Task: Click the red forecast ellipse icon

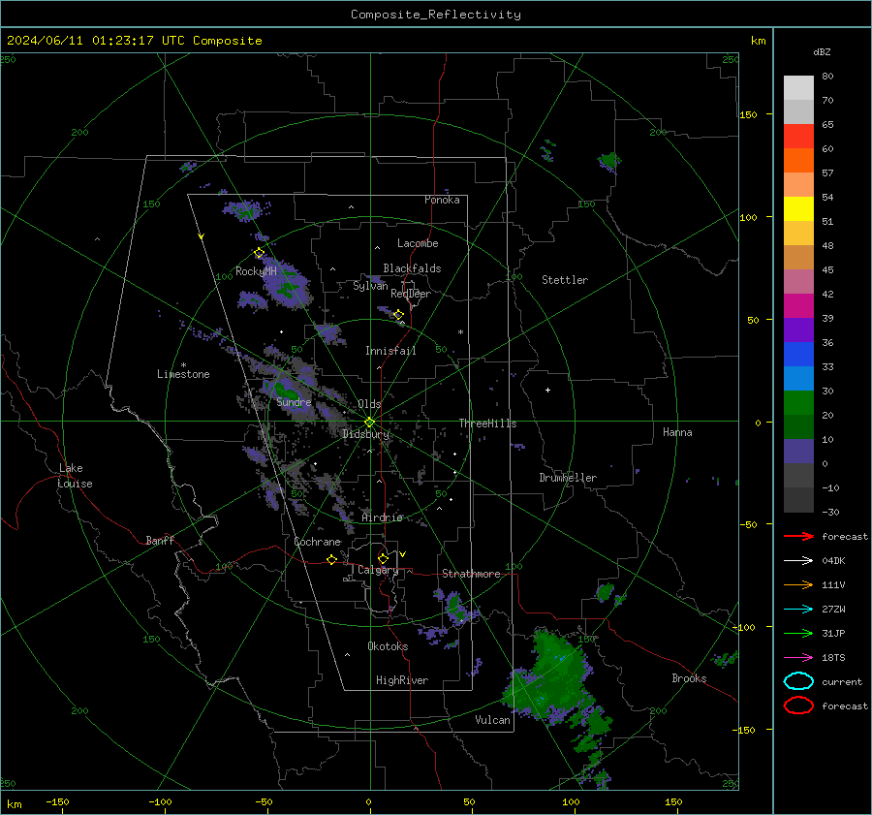Action: (x=798, y=705)
